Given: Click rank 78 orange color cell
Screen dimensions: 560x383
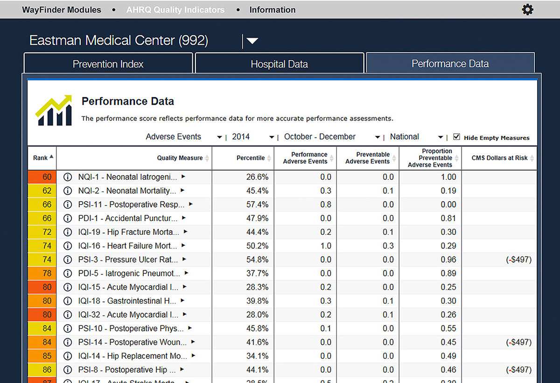Looking at the screenshot, I should pos(42,273).
